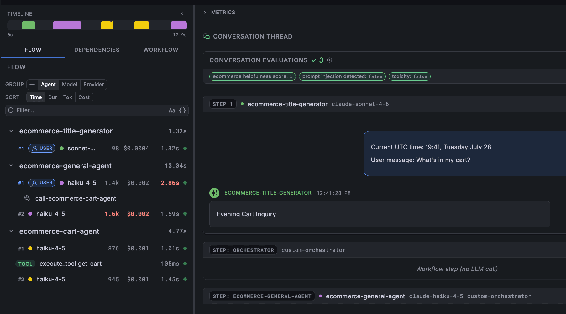Toggle the JSON braces filter icon
Screen dimensions: 566x314
(182, 110)
